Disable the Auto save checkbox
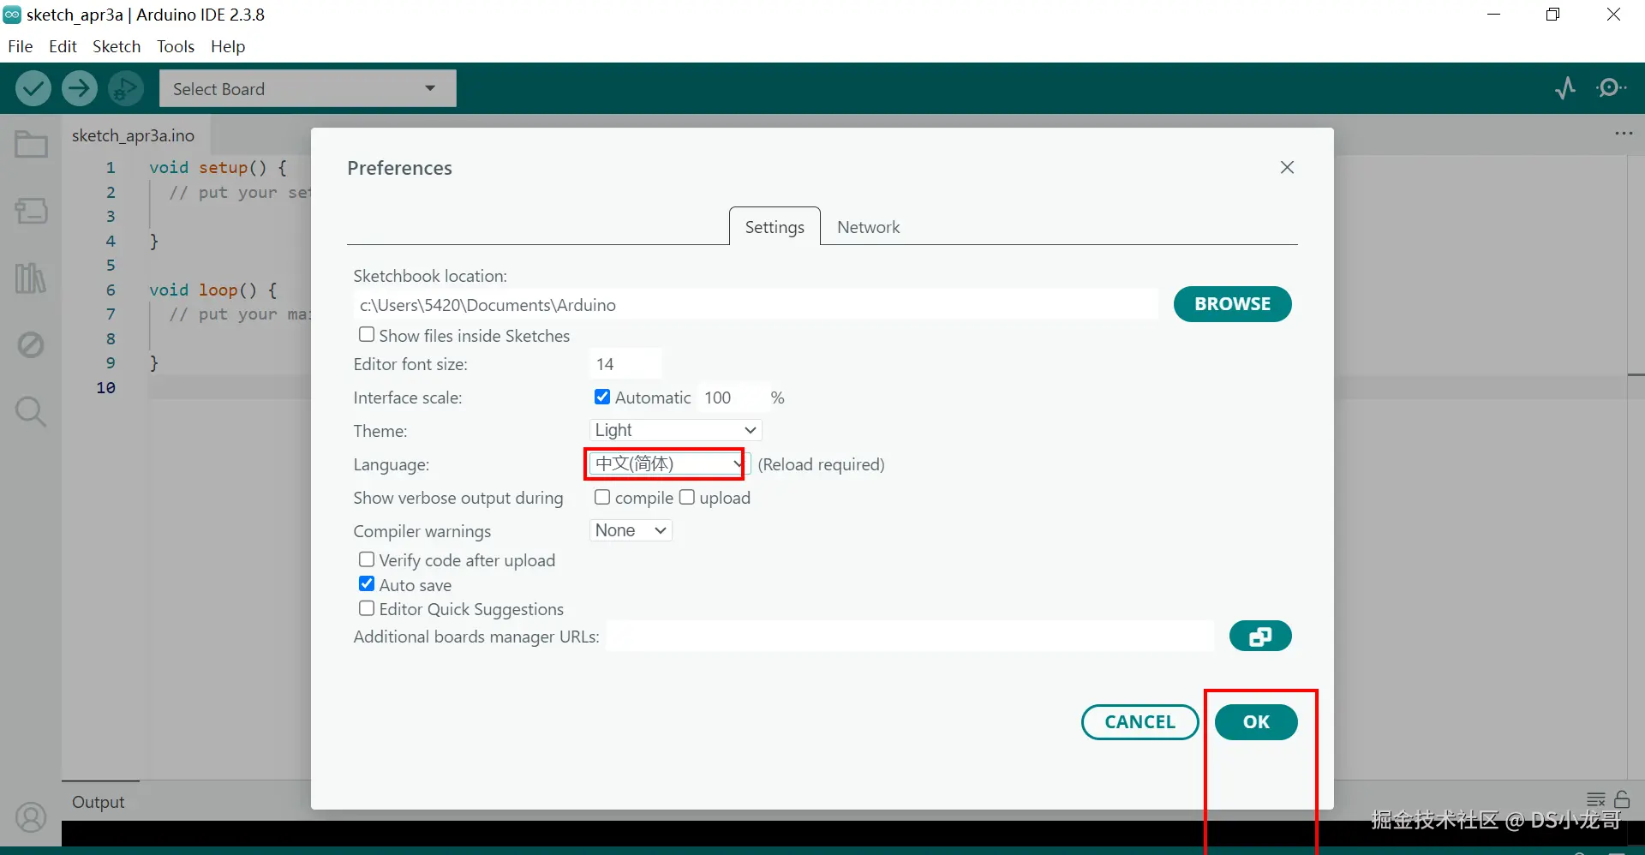Image resolution: width=1645 pixels, height=855 pixels. click(367, 584)
